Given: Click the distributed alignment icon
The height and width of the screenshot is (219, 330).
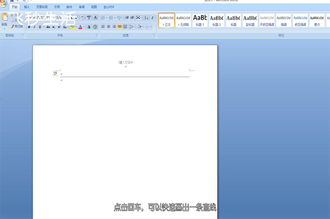Looking at the screenshot, I should [125, 27].
